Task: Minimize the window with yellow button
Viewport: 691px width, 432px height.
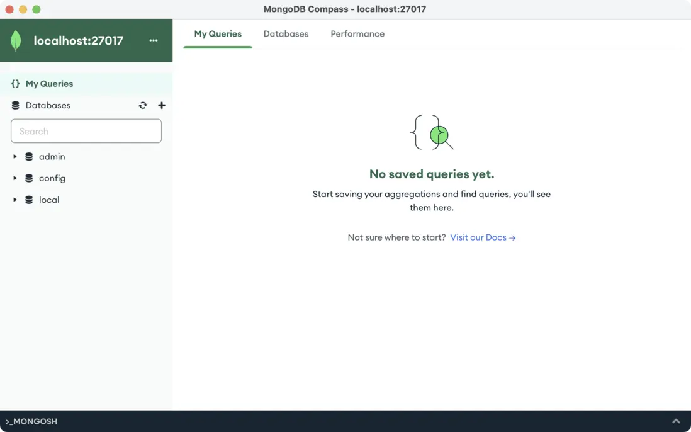Action: (x=23, y=9)
